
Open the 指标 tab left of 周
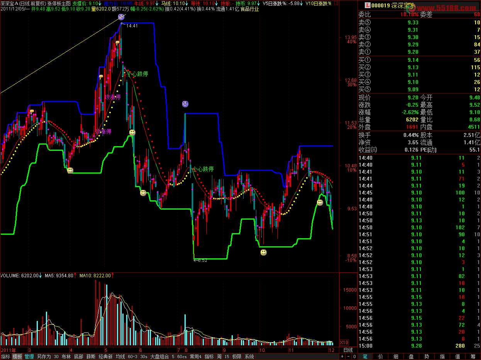tap(209, 357)
